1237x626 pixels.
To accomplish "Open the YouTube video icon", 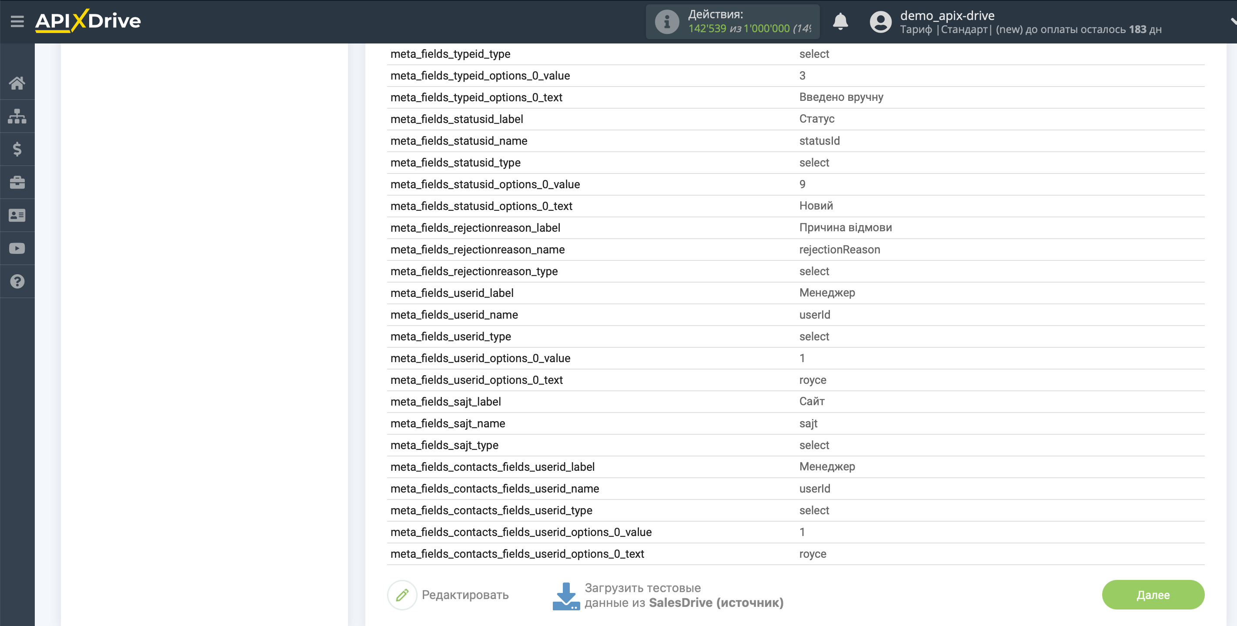I will 17,248.
